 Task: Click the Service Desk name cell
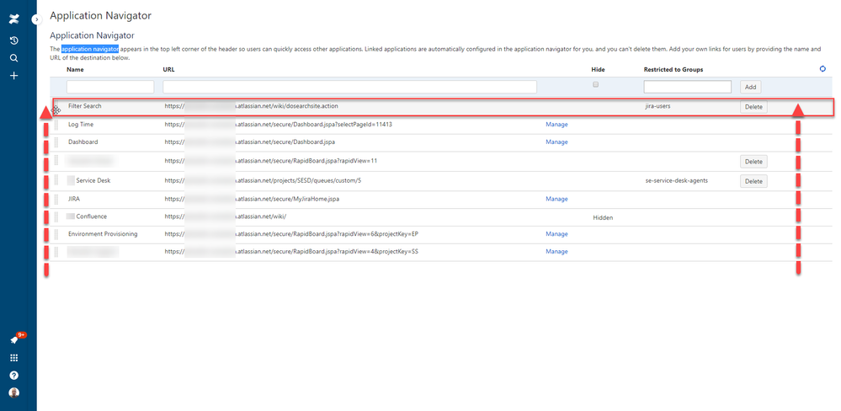tap(93, 181)
